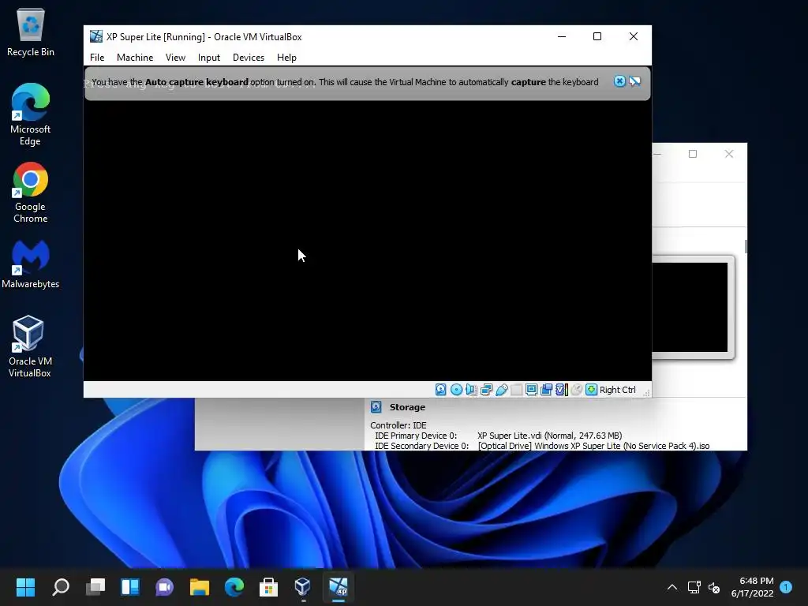Click the network adapter indicator icon
Image resolution: width=808 pixels, height=606 pixels.
486,390
